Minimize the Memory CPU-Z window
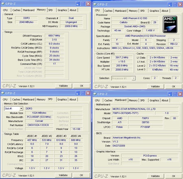Viewport: 183px width, 179px height. (78, 4)
